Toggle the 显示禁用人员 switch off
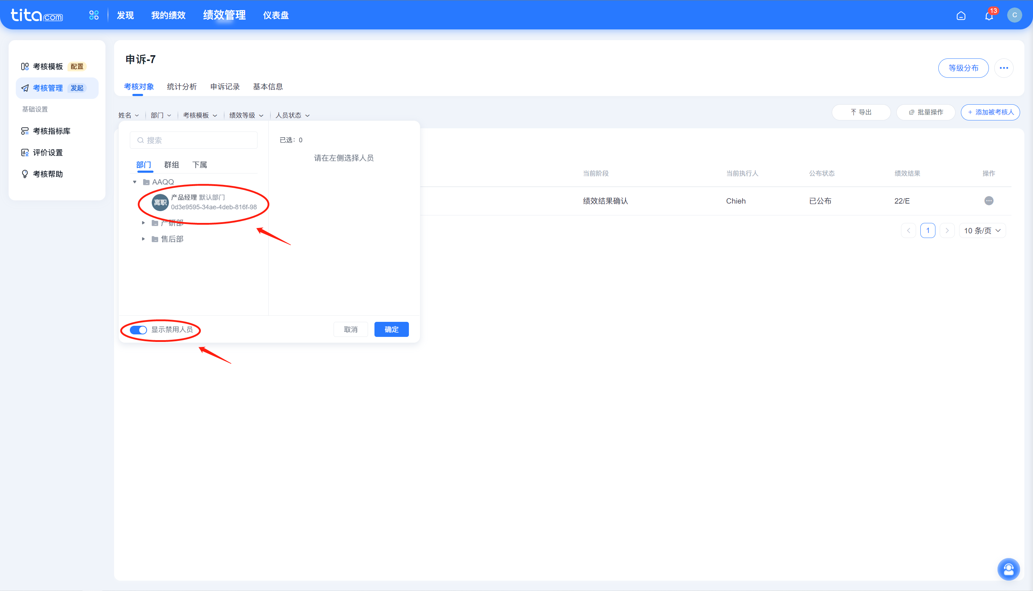Screen dimensions: 1033x591 click(138, 330)
